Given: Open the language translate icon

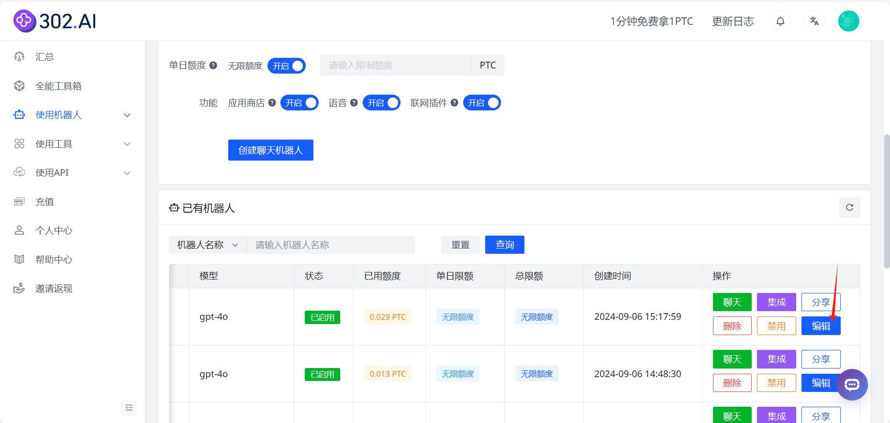Looking at the screenshot, I should tap(814, 21).
